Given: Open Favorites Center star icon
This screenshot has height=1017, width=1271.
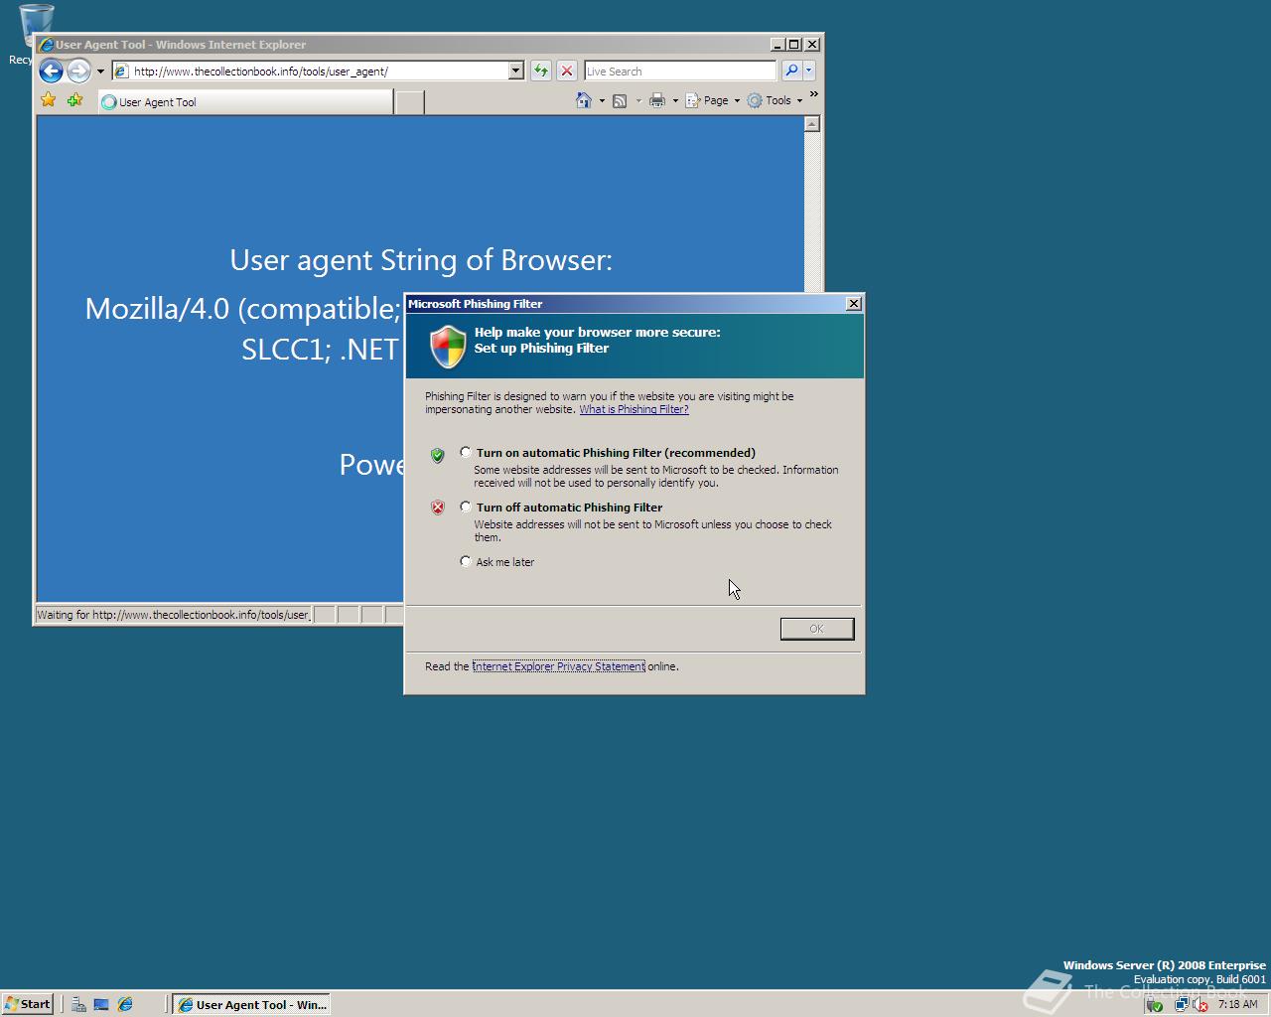Looking at the screenshot, I should [48, 100].
